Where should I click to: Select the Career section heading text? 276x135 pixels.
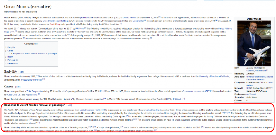pos(9,87)
